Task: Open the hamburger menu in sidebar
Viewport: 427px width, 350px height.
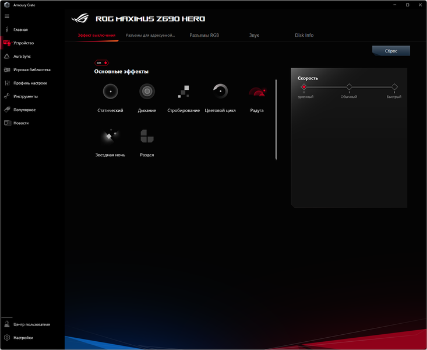Action: [7, 16]
